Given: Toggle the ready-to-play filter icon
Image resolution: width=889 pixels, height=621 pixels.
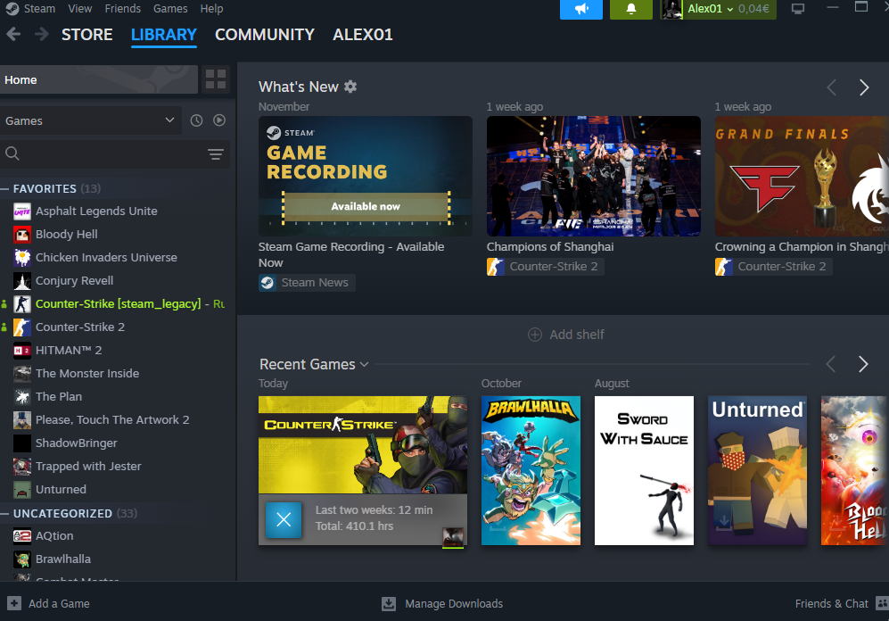Looking at the screenshot, I should click(219, 120).
